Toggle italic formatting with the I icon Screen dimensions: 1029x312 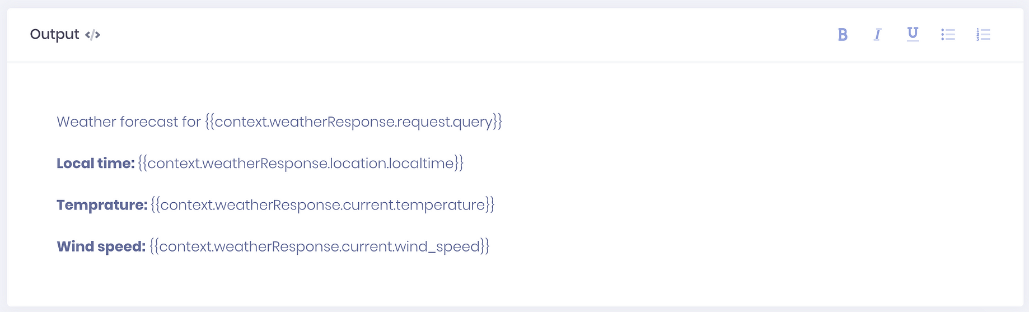pyautogui.click(x=877, y=35)
